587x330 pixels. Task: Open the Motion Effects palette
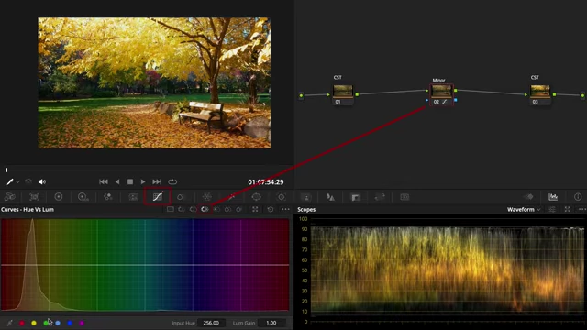[x=133, y=197]
